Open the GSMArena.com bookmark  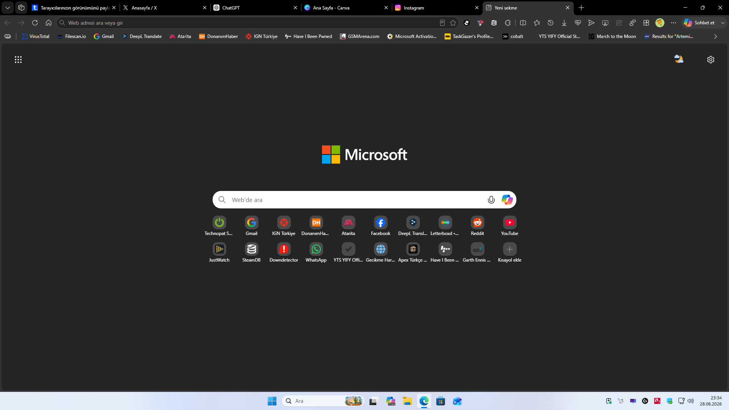point(360,36)
